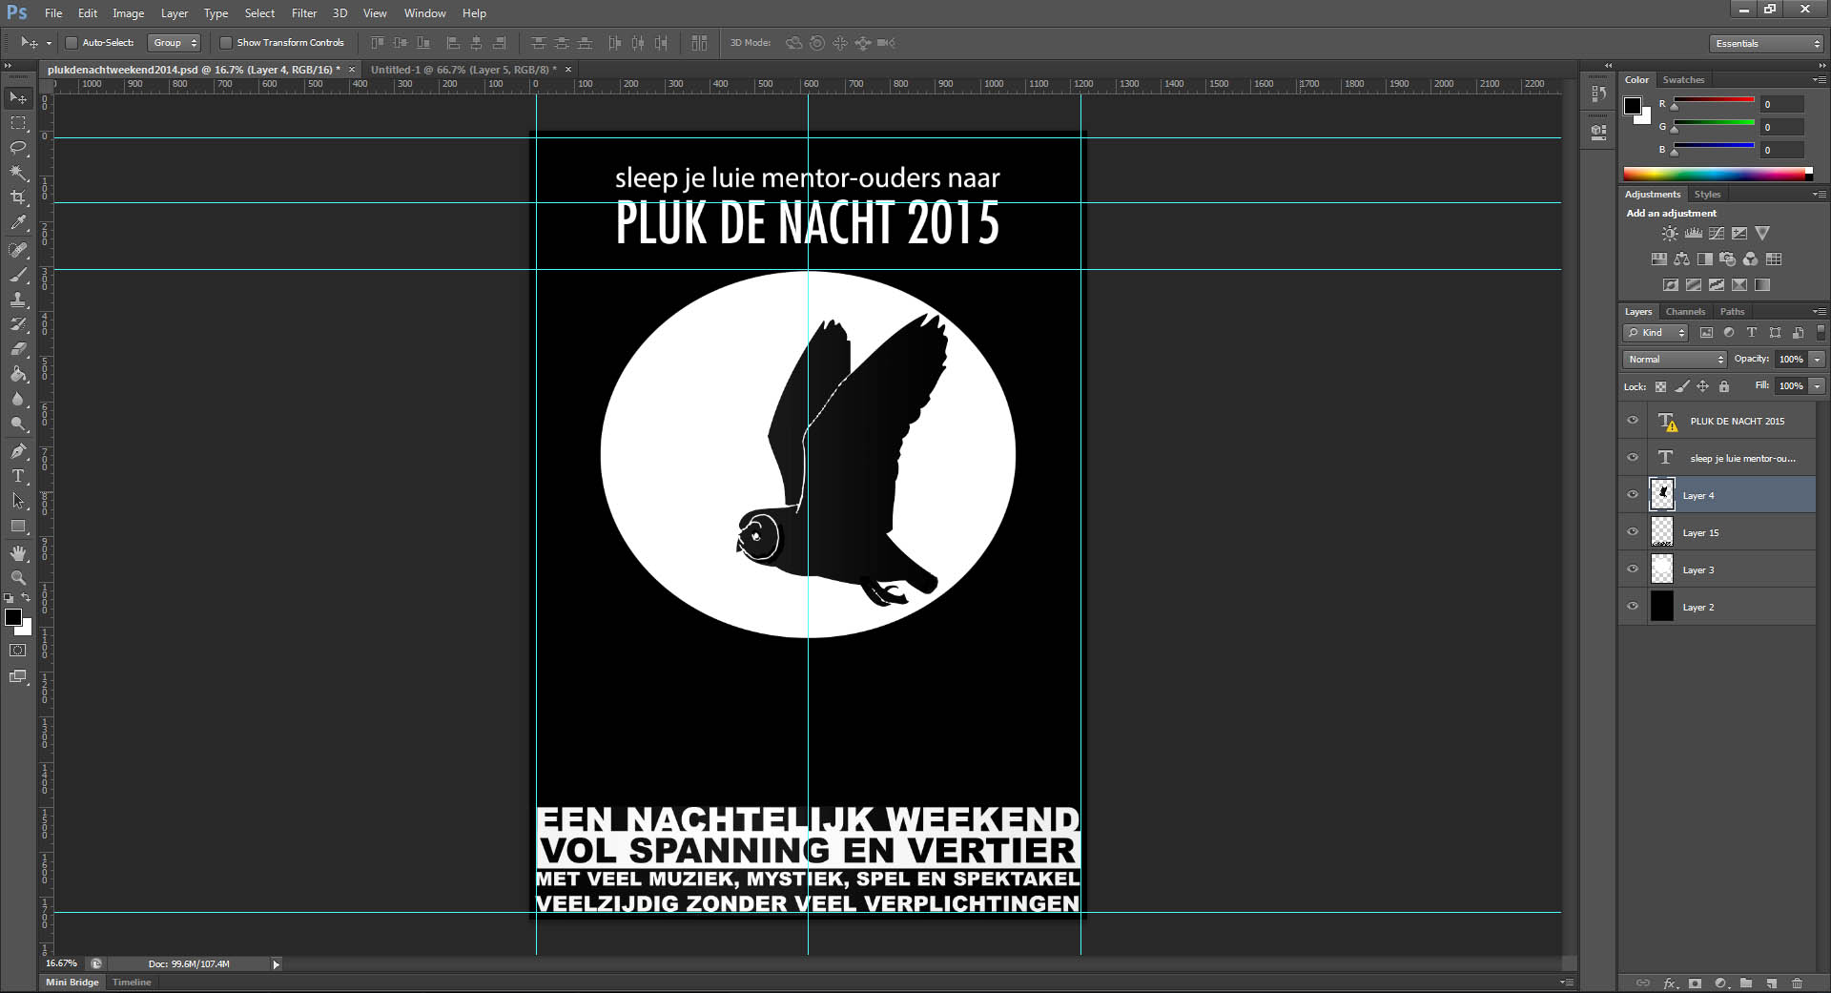Switch to the Channels tab

pos(1685,312)
